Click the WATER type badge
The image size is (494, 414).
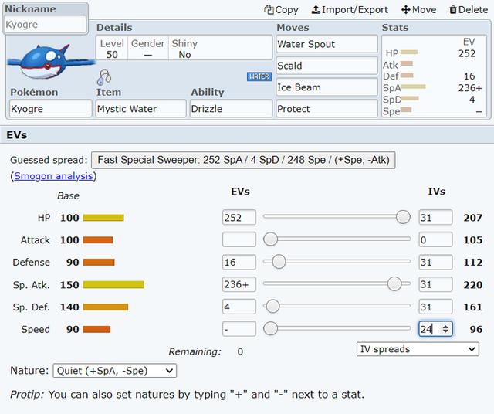pyautogui.click(x=259, y=76)
